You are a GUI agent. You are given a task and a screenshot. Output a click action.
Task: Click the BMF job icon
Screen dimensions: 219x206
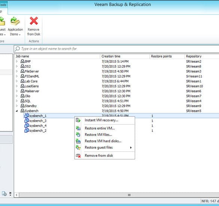point(22,61)
